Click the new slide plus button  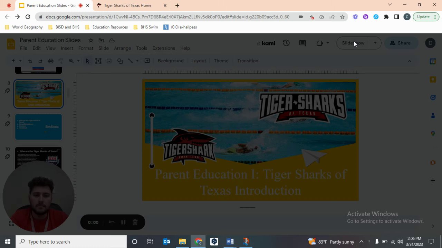point(13,61)
